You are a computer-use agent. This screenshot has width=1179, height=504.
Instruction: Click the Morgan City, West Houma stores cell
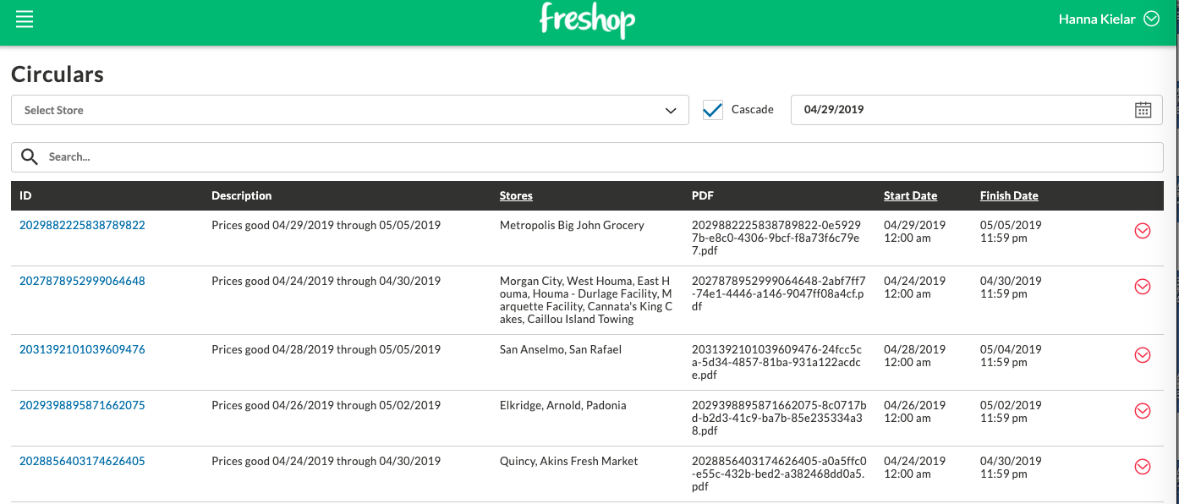[x=586, y=300]
